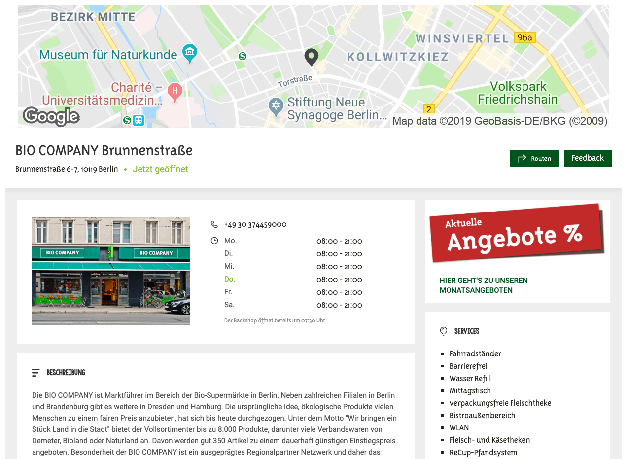Click the clock icon beside opening hours
The width and height of the screenshot is (627, 459).
point(214,241)
